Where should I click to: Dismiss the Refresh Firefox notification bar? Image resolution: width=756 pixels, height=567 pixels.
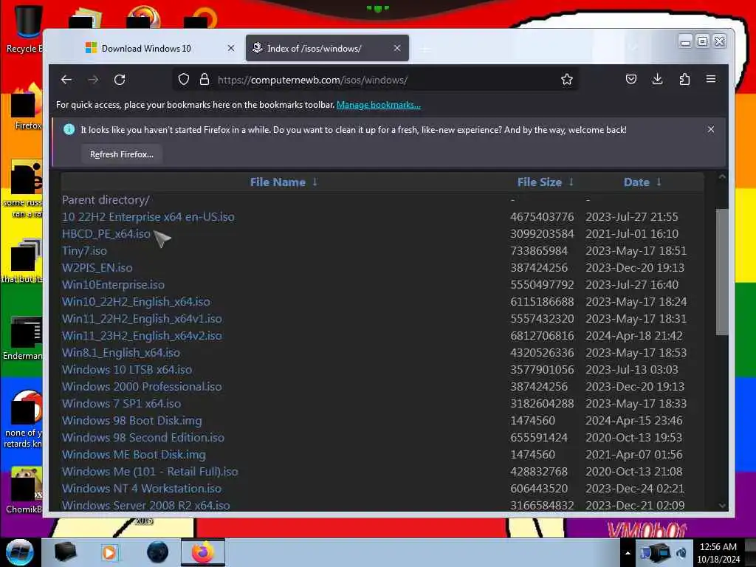point(711,129)
